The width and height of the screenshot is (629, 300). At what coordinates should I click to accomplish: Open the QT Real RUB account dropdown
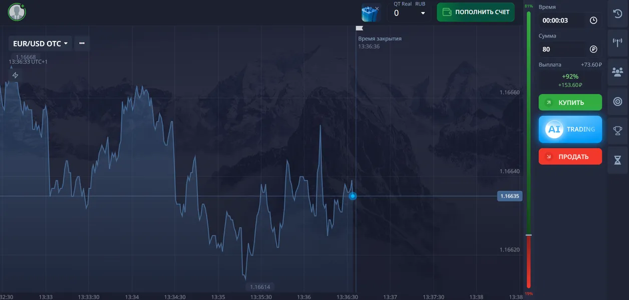410,12
